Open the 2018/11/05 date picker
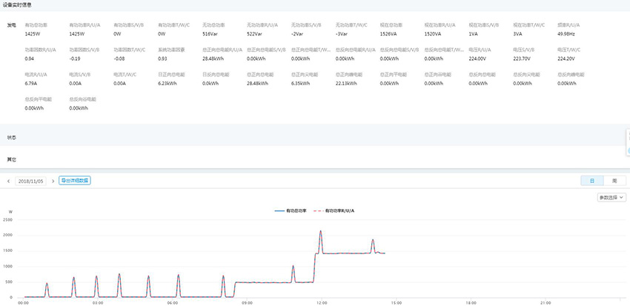The height and width of the screenshot is (306, 630). coord(31,181)
